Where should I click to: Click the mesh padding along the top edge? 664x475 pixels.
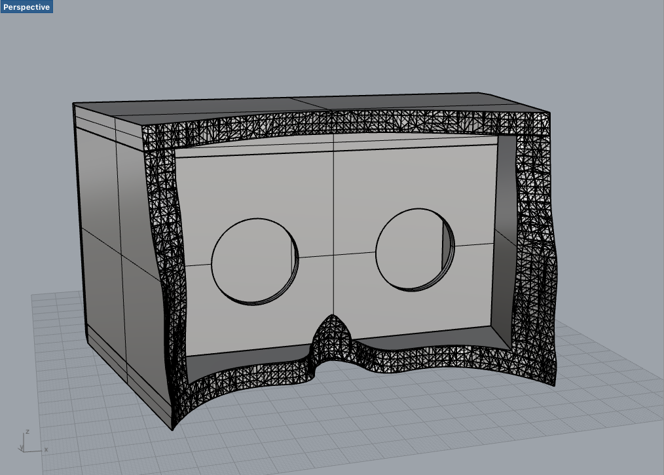[x=341, y=123]
